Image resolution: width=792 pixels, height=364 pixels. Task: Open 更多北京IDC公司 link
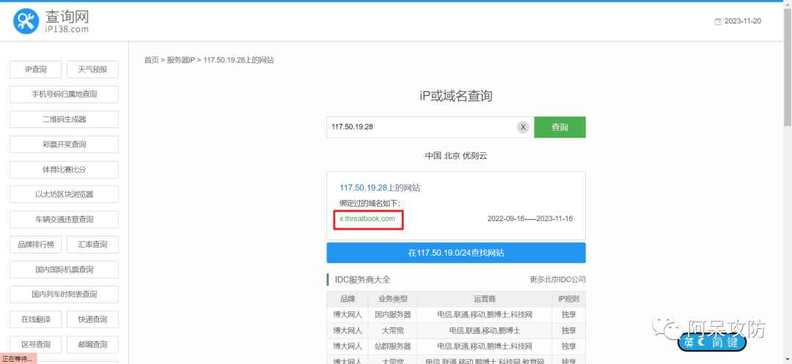pos(557,279)
